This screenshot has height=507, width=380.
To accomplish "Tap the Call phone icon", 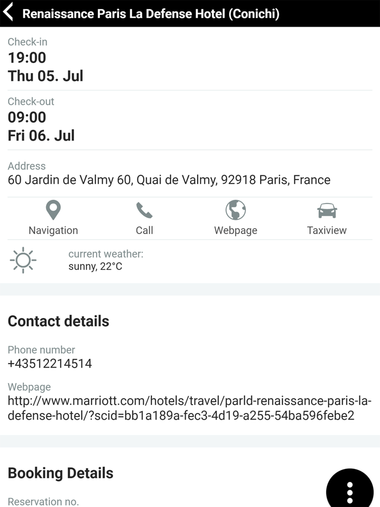I will 144,210.
